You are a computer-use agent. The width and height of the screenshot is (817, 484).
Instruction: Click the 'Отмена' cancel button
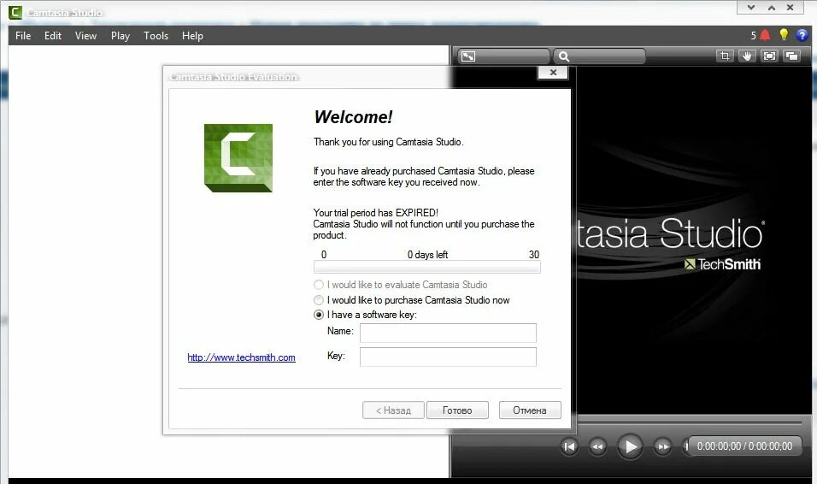pyautogui.click(x=530, y=410)
